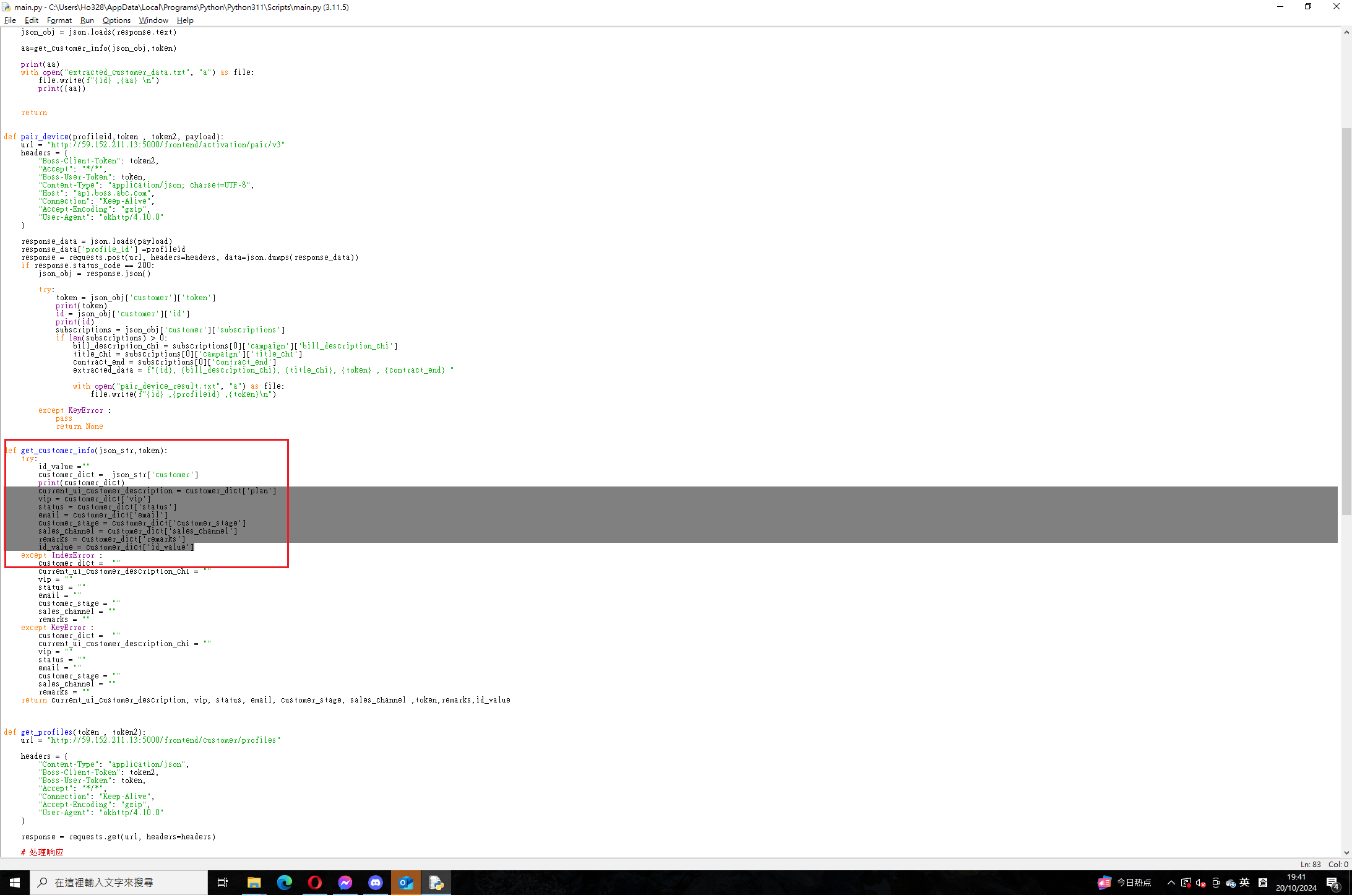Click the line 'subscriptions = json_obj['customer']['subscriptions']'
This screenshot has height=895, width=1352.
coord(170,330)
